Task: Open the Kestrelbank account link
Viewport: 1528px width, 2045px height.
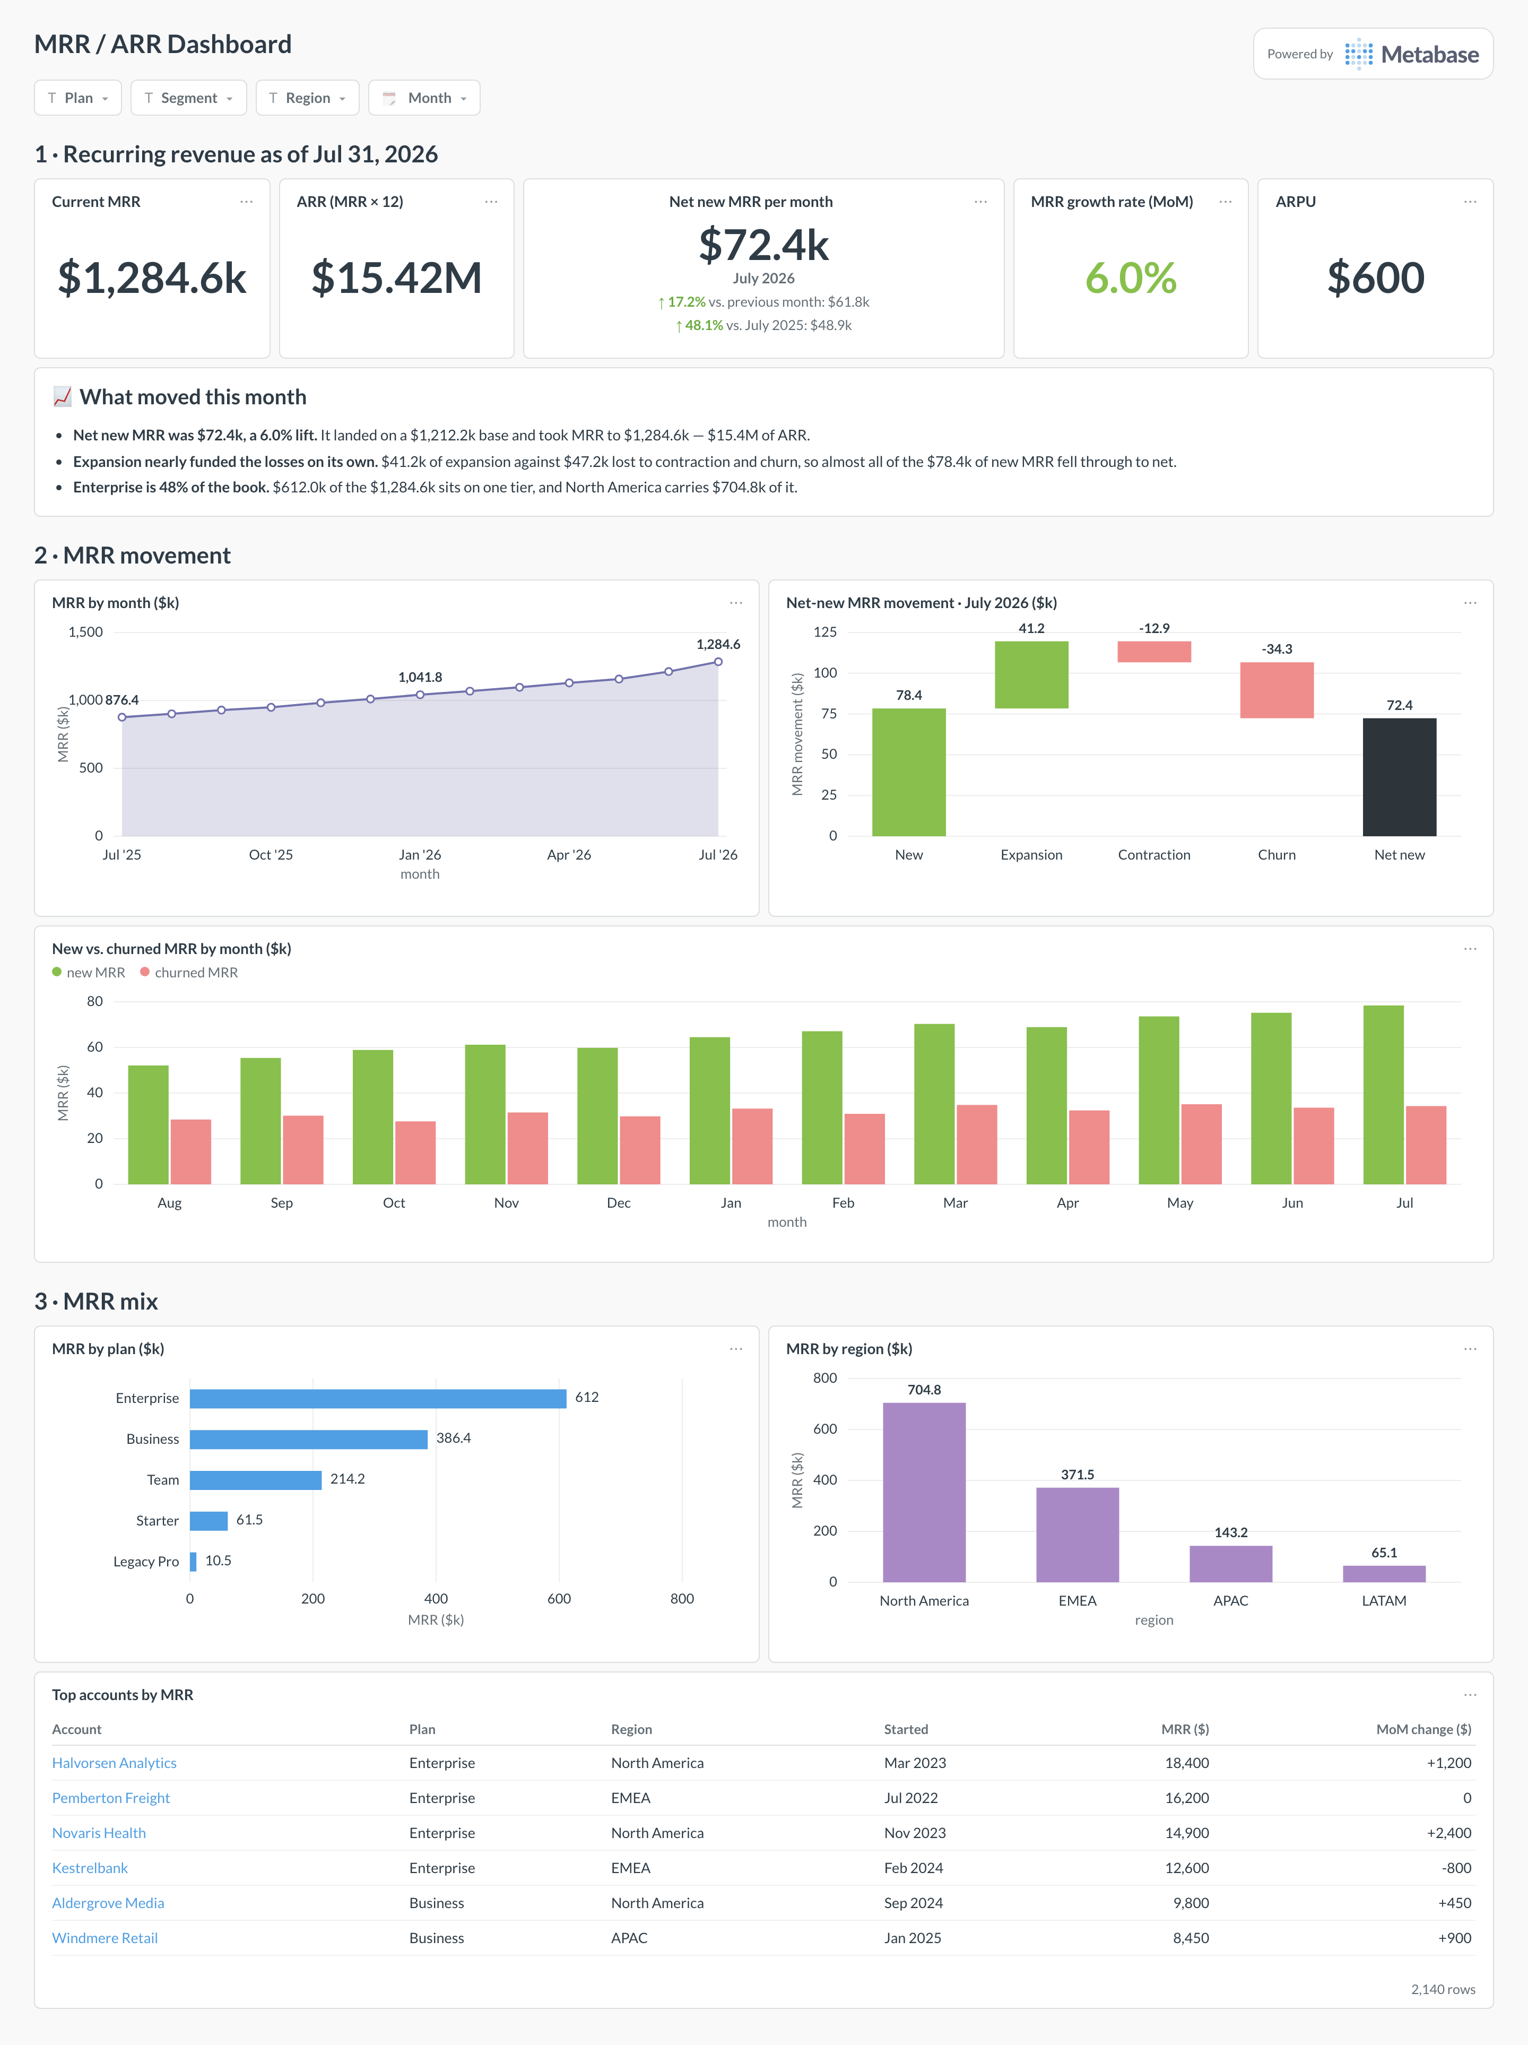Action: click(x=90, y=1868)
